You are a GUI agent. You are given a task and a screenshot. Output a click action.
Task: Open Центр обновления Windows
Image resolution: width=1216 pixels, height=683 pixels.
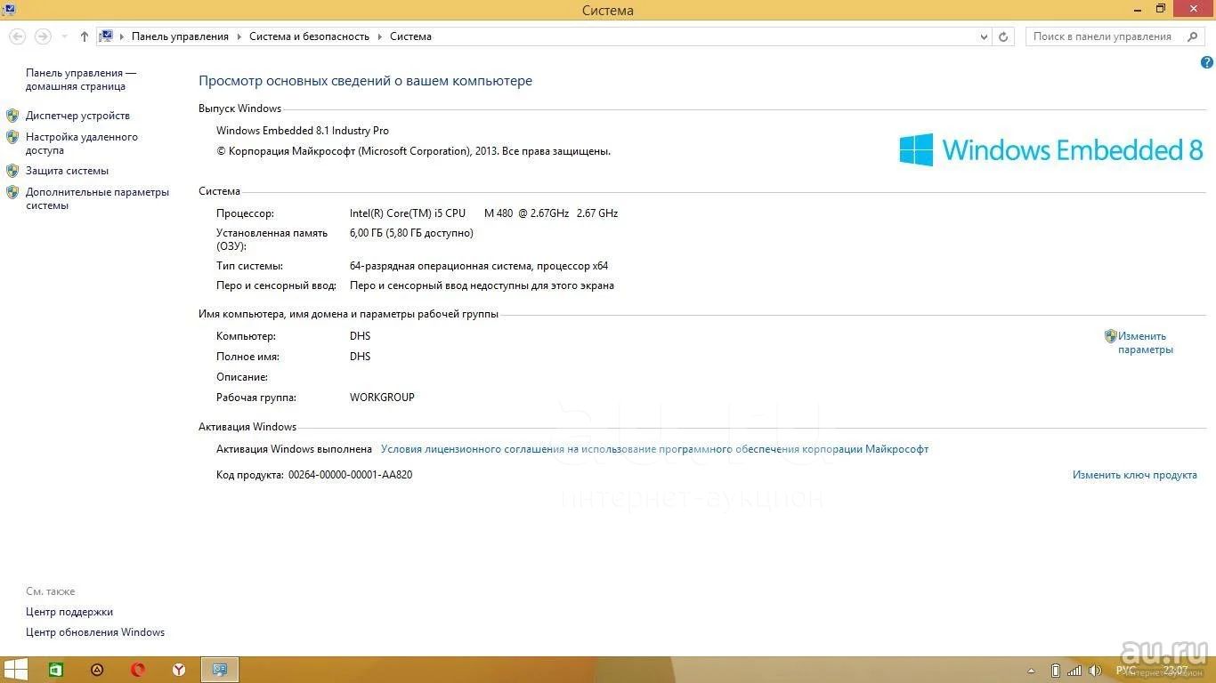point(95,632)
